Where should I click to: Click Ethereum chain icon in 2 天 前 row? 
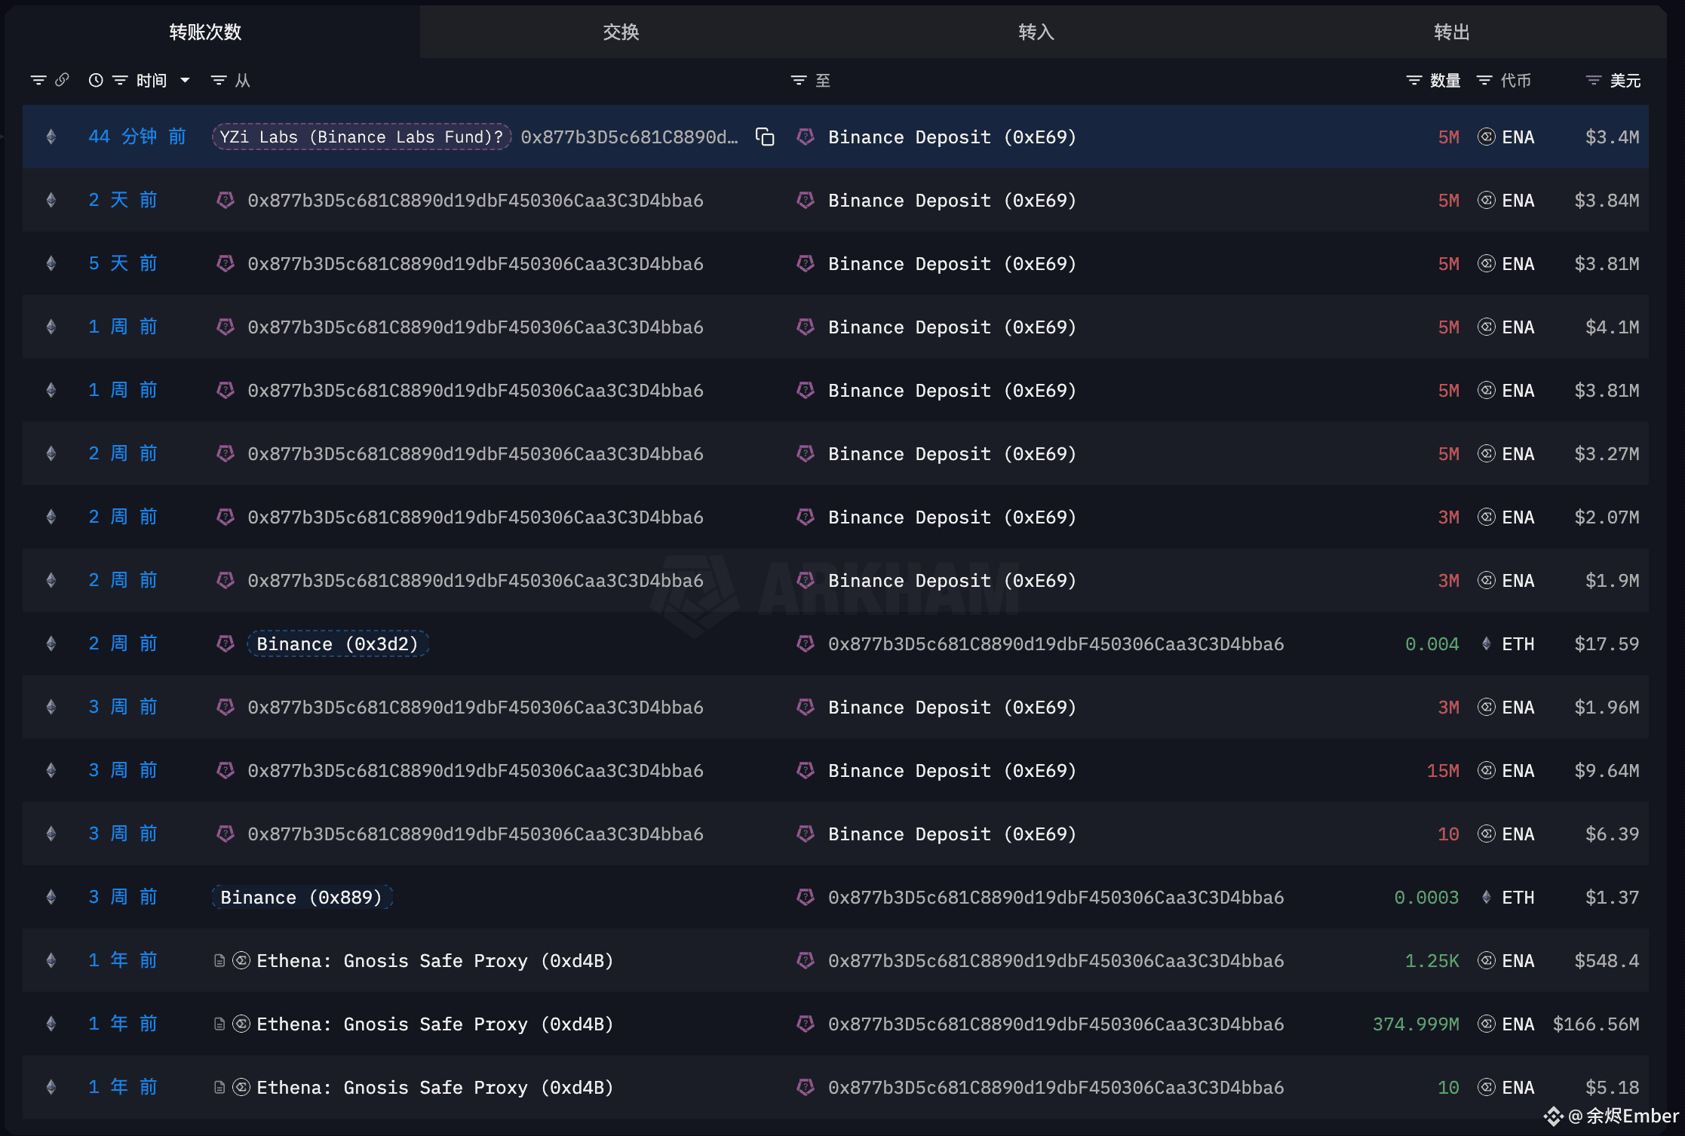coord(51,200)
